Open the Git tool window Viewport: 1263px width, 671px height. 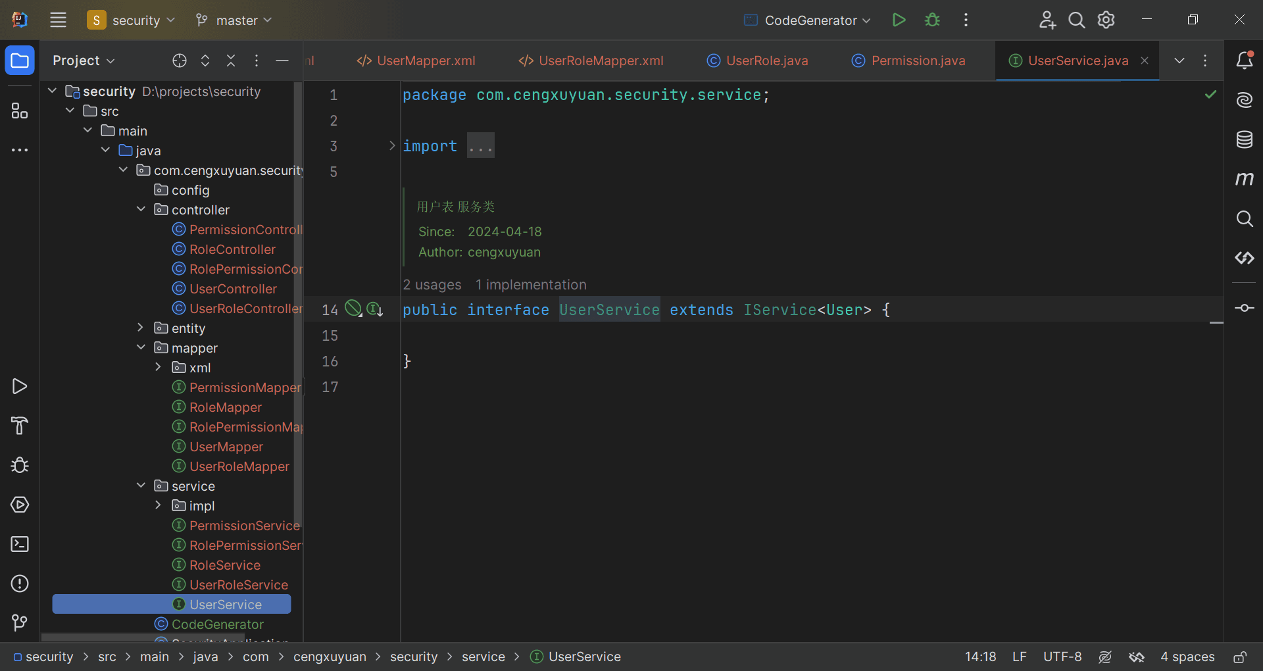tap(20, 622)
